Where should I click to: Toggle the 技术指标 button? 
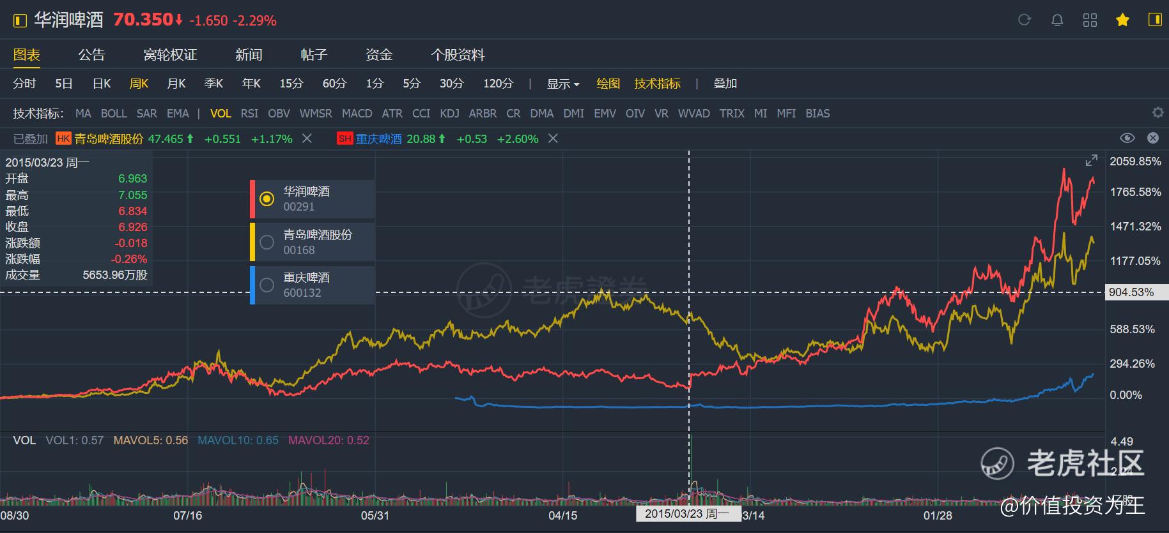pos(657,84)
